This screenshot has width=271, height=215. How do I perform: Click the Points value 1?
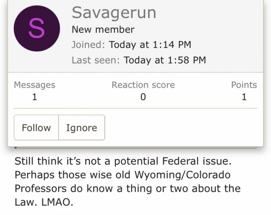[x=244, y=97]
